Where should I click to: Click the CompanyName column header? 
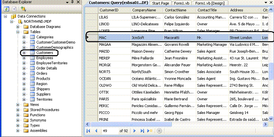coord(147,10)
